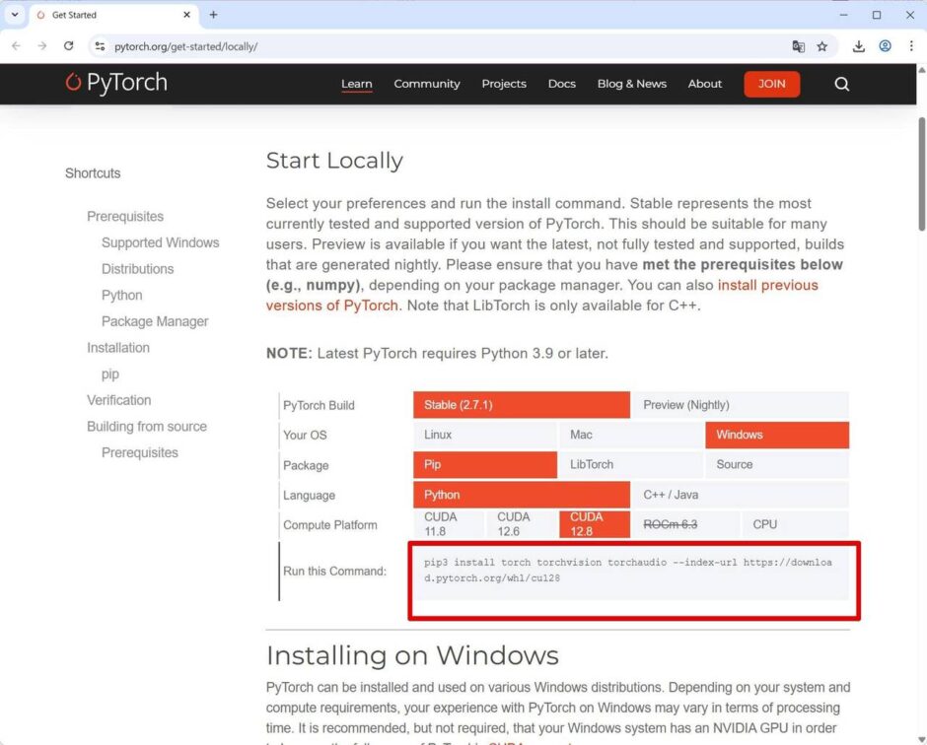This screenshot has height=745, width=927.
Task: View site information icon in address bar
Action: (x=100, y=46)
